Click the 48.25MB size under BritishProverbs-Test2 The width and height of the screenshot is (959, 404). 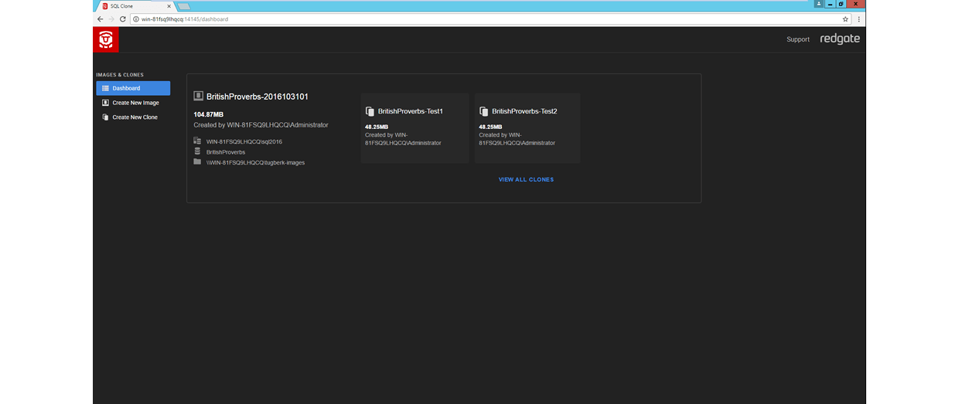click(490, 127)
